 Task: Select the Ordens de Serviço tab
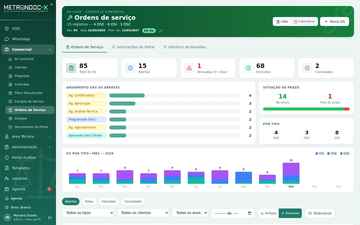pyautogui.click(x=84, y=47)
